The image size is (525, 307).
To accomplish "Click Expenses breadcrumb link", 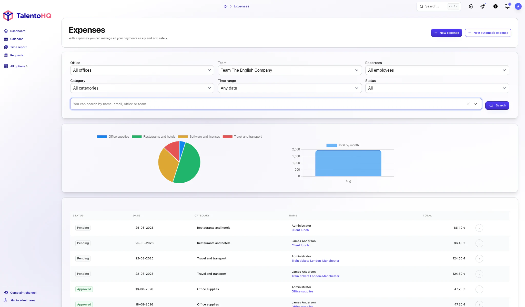I will [241, 6].
